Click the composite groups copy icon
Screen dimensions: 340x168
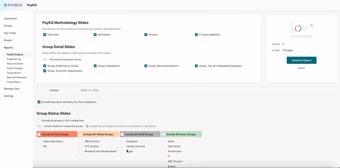(87, 126)
